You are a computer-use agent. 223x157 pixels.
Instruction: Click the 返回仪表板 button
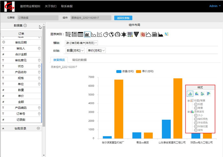click(123, 18)
